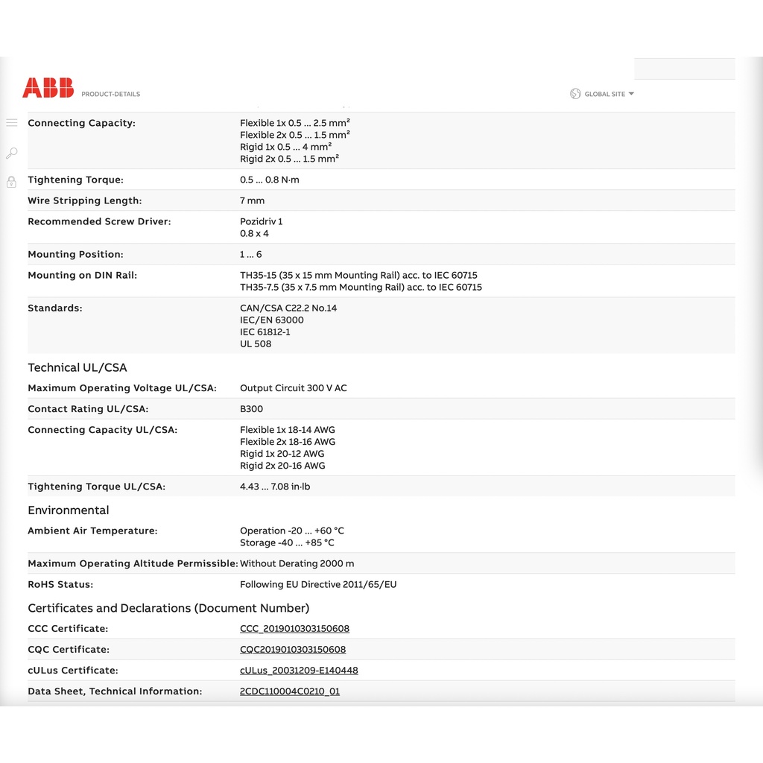Select the 'CCC Certificate:' label
The image size is (763, 763).
click(68, 628)
